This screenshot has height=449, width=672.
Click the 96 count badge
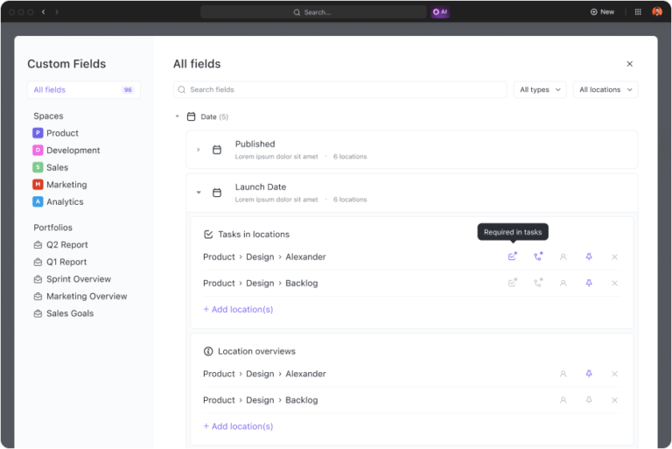click(128, 89)
